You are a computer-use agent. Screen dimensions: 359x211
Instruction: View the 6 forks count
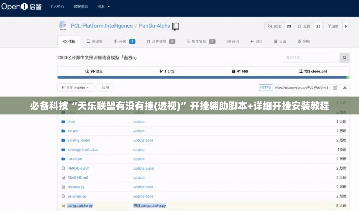346,26
